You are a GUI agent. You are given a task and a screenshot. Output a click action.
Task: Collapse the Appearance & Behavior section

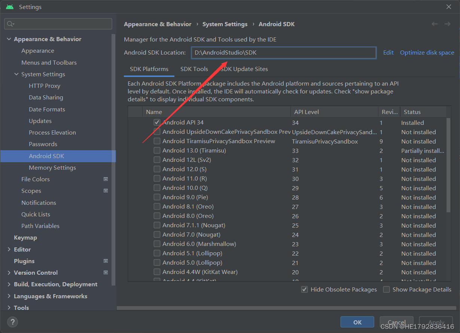[9, 38]
